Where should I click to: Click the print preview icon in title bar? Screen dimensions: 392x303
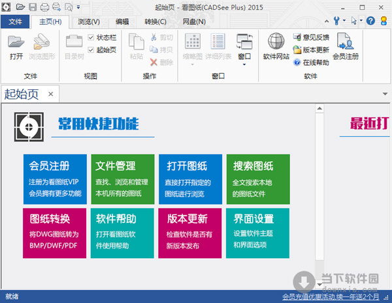tap(69, 7)
